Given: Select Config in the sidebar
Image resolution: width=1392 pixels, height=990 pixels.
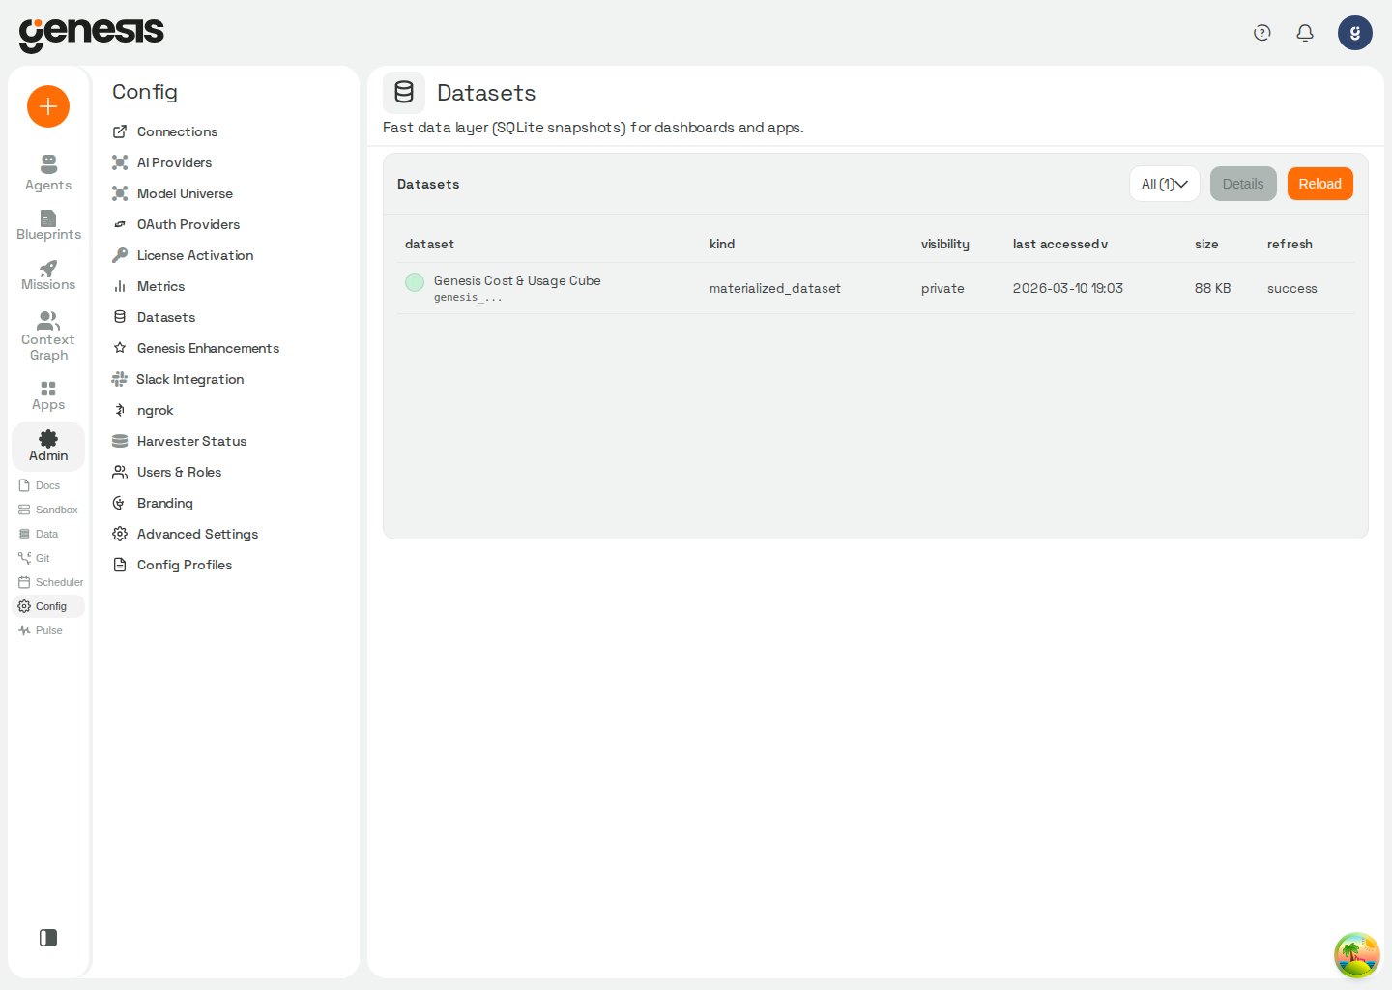Looking at the screenshot, I should (48, 606).
